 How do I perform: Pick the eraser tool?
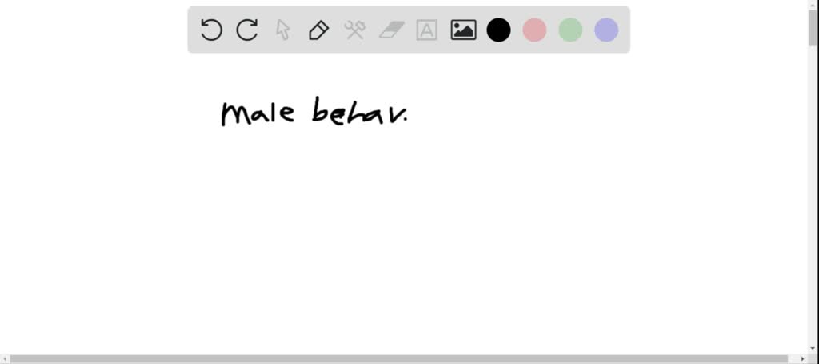coord(392,30)
